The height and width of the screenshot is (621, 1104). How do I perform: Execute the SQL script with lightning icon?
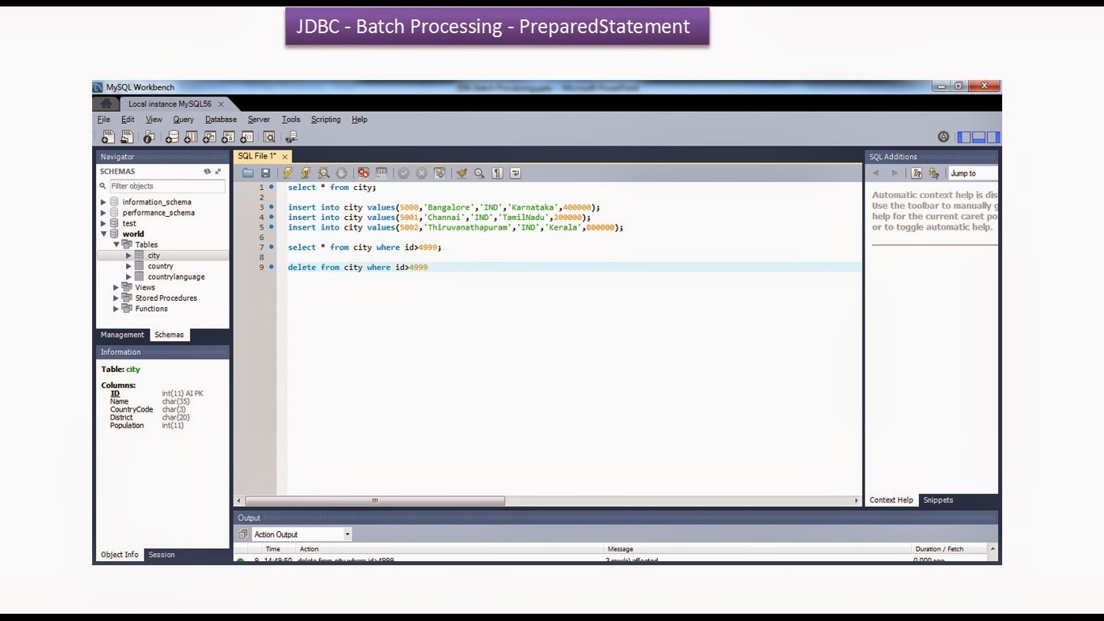[x=288, y=173]
